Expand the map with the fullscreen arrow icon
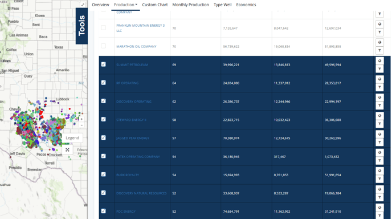The image size is (392, 219). (x=83, y=5)
